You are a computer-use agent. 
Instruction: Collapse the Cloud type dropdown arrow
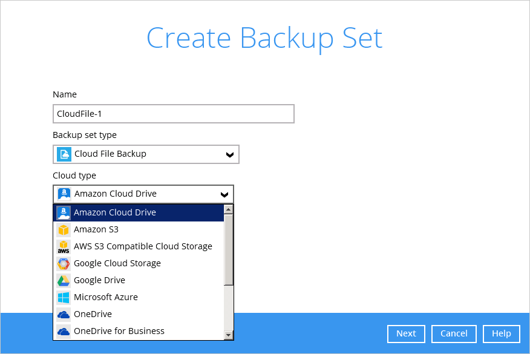[x=224, y=194]
